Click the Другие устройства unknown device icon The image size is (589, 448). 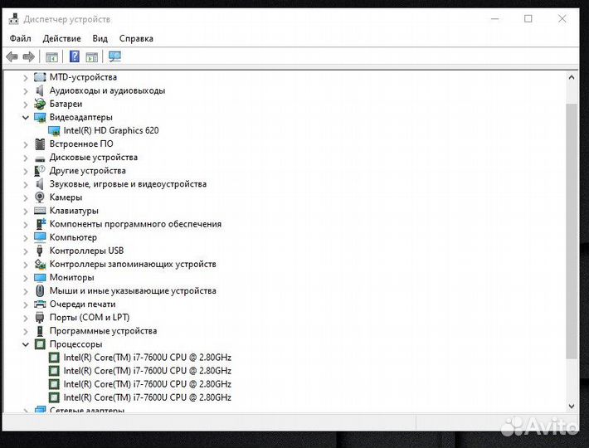40,171
